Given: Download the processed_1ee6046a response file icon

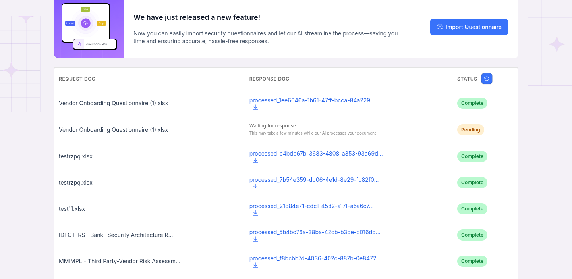Looking at the screenshot, I should (255, 108).
